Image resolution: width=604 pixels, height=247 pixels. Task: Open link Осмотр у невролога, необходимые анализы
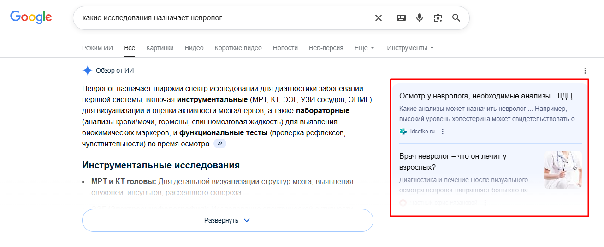point(486,96)
